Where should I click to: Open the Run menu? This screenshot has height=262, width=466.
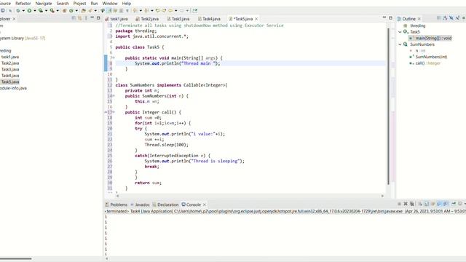pyautogui.click(x=94, y=3)
